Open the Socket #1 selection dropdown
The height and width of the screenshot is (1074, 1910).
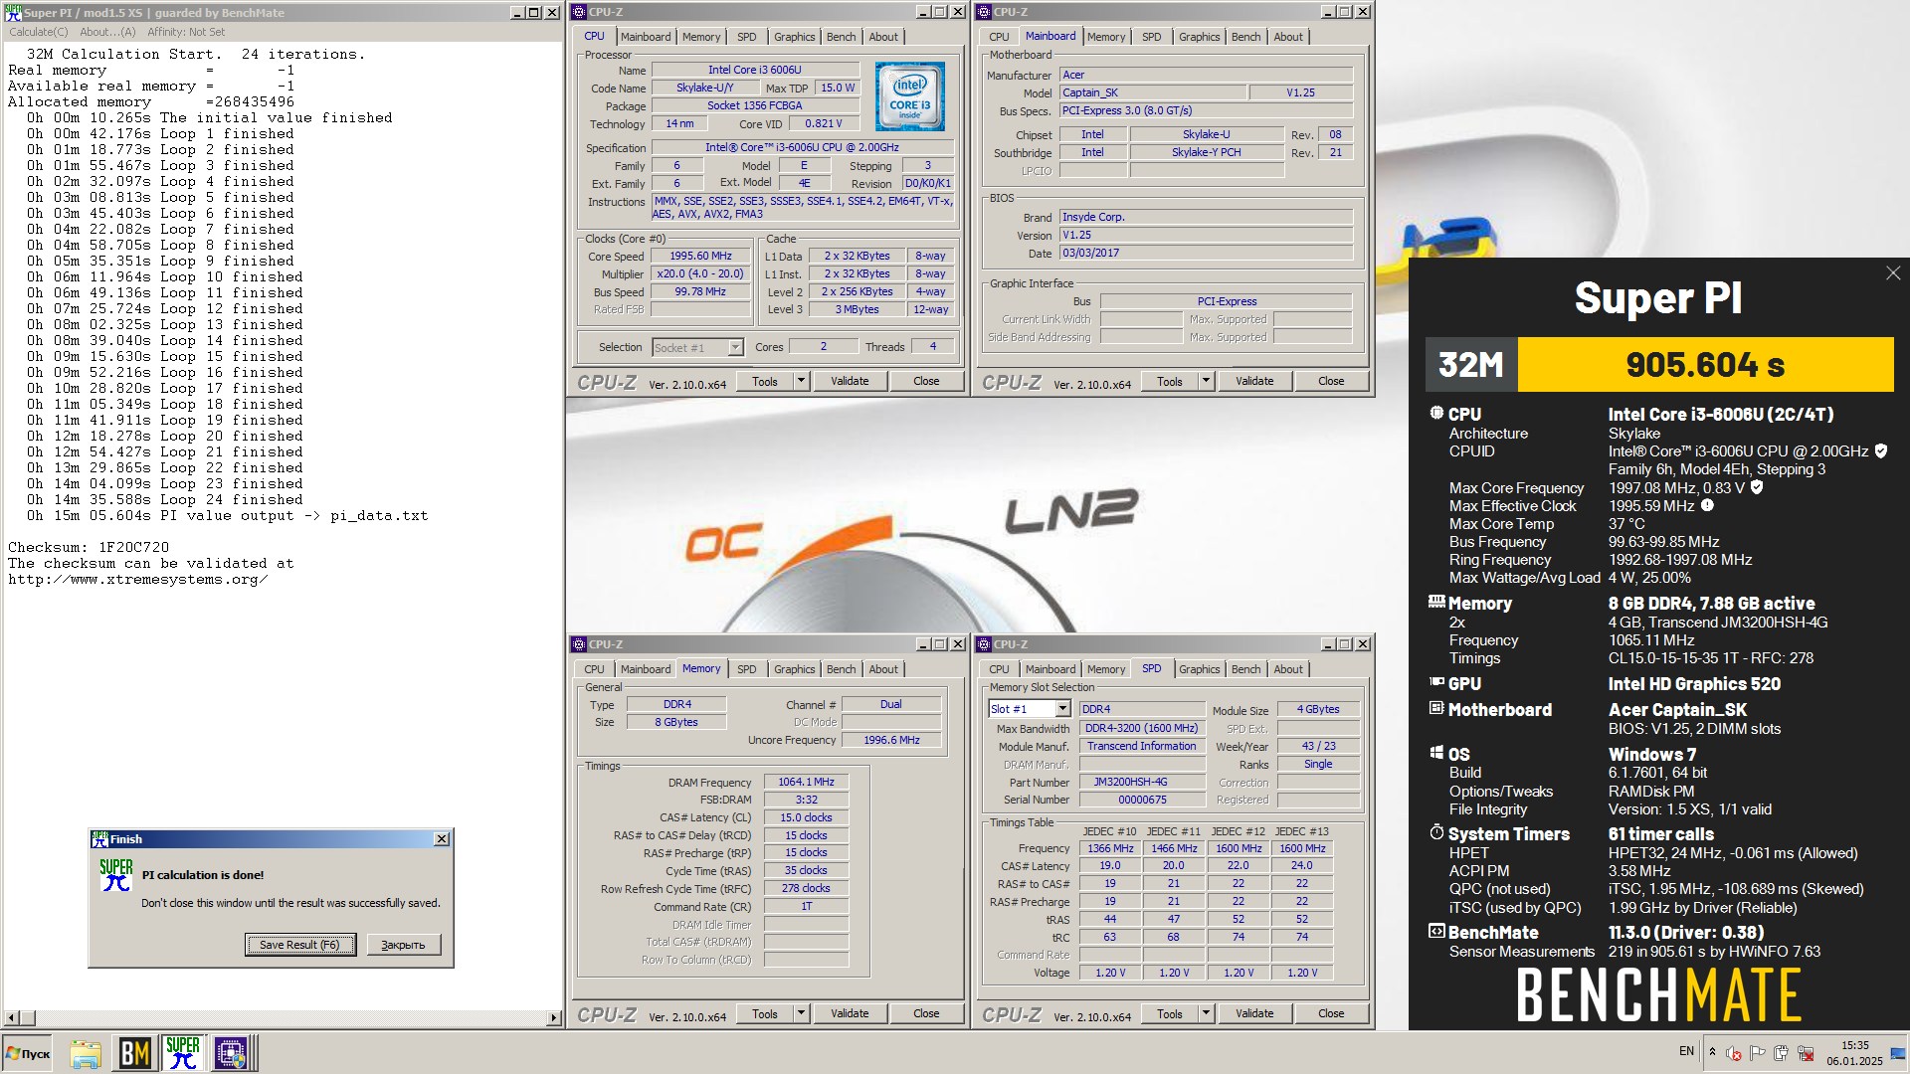tap(735, 347)
